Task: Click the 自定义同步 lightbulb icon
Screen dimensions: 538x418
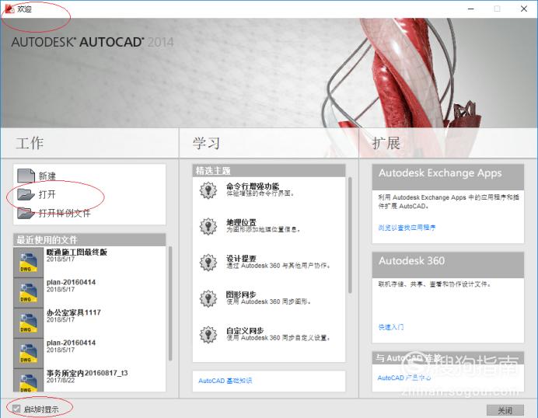Action: (x=208, y=335)
